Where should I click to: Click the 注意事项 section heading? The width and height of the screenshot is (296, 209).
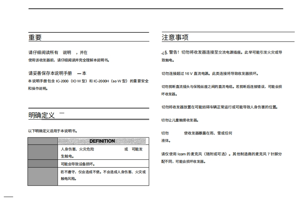click(x=175, y=38)
